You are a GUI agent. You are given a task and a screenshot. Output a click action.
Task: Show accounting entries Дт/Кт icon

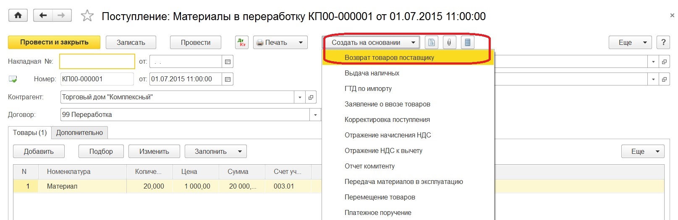tap(242, 42)
